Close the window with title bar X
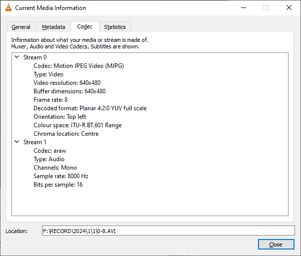The width and height of the screenshot is (301, 256). click(x=289, y=7)
